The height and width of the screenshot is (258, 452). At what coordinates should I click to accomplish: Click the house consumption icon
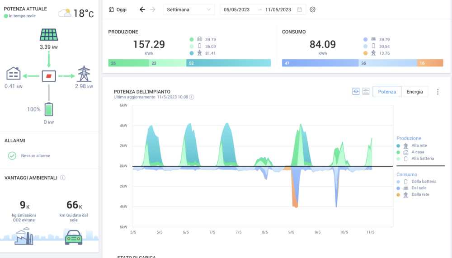coord(14,75)
